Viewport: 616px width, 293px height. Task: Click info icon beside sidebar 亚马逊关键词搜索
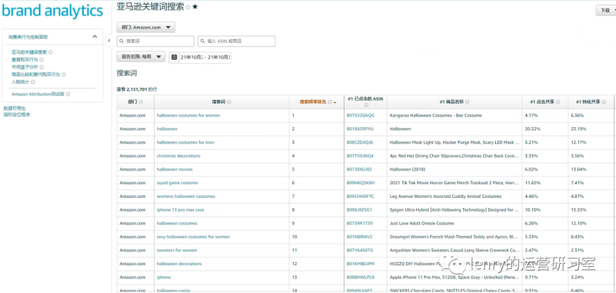pyautogui.click(x=51, y=52)
